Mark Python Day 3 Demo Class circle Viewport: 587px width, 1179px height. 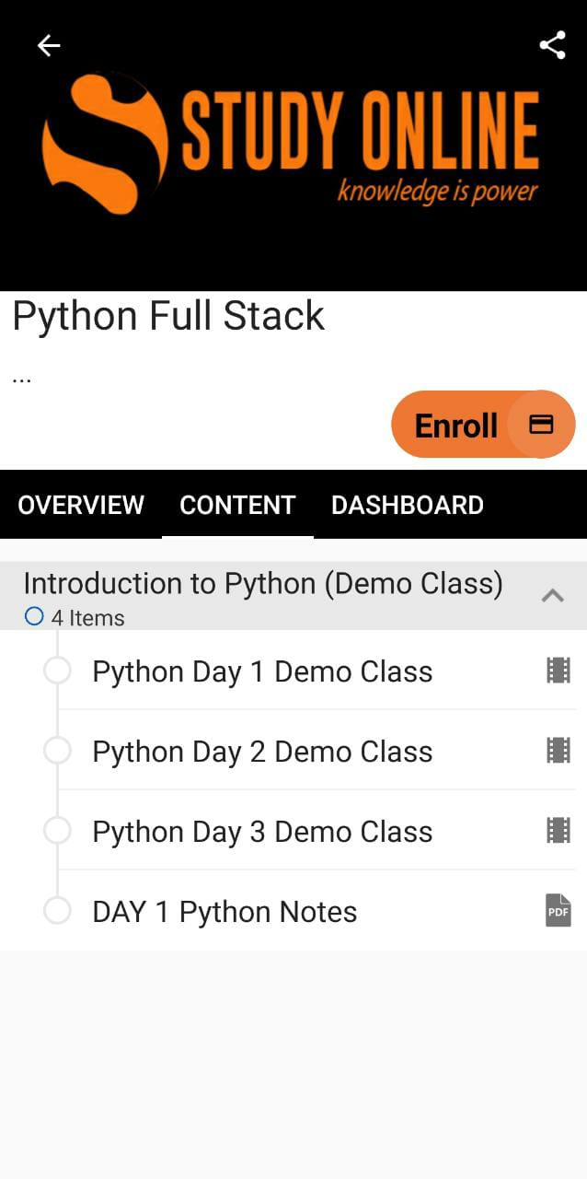coord(57,831)
